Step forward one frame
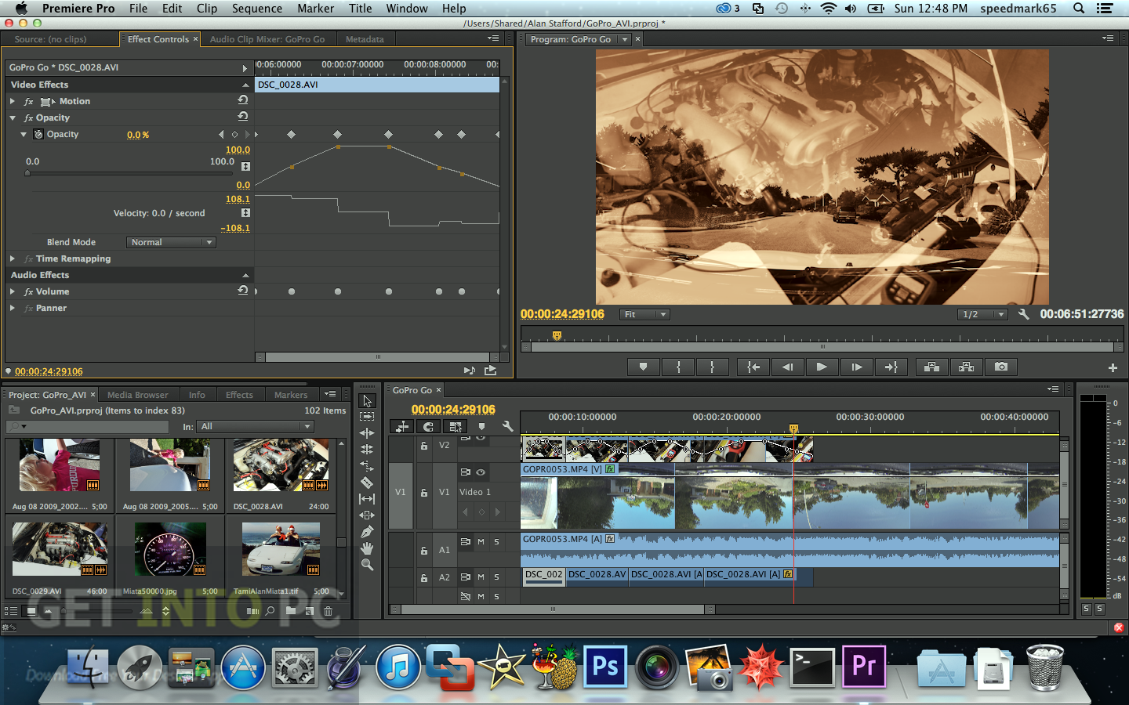The width and height of the screenshot is (1129, 705). tap(856, 367)
